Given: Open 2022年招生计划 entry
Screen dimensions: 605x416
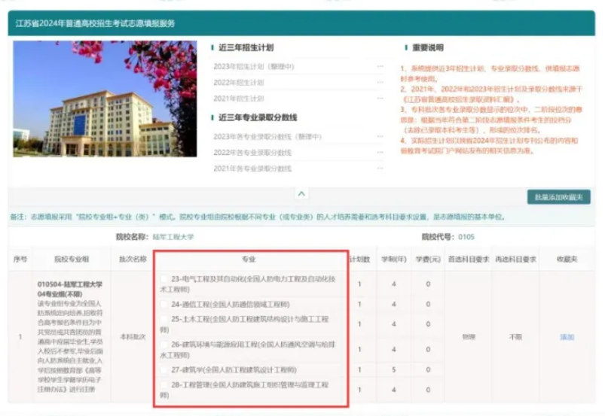Looking at the screenshot, I should pyautogui.click(x=239, y=83).
